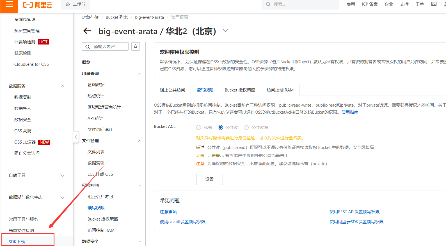446x246 pixels.
Task: Collapse the 数据服务 group
Action: click(63, 86)
